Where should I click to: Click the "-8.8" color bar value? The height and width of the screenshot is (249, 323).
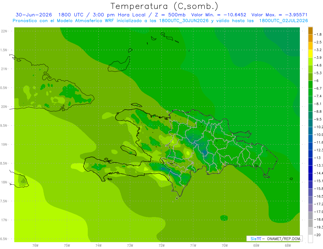pos(318,111)
